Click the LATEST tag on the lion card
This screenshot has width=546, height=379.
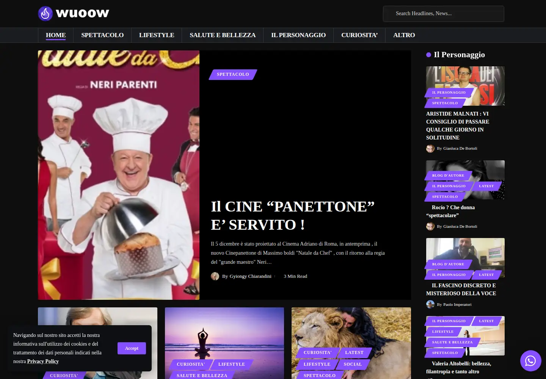[x=355, y=352]
